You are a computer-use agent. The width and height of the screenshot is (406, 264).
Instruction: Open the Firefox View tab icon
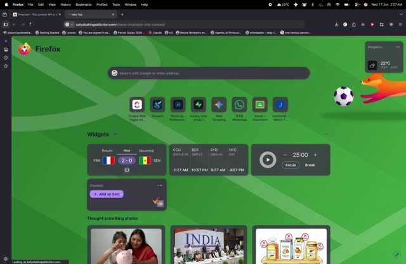pos(4,15)
